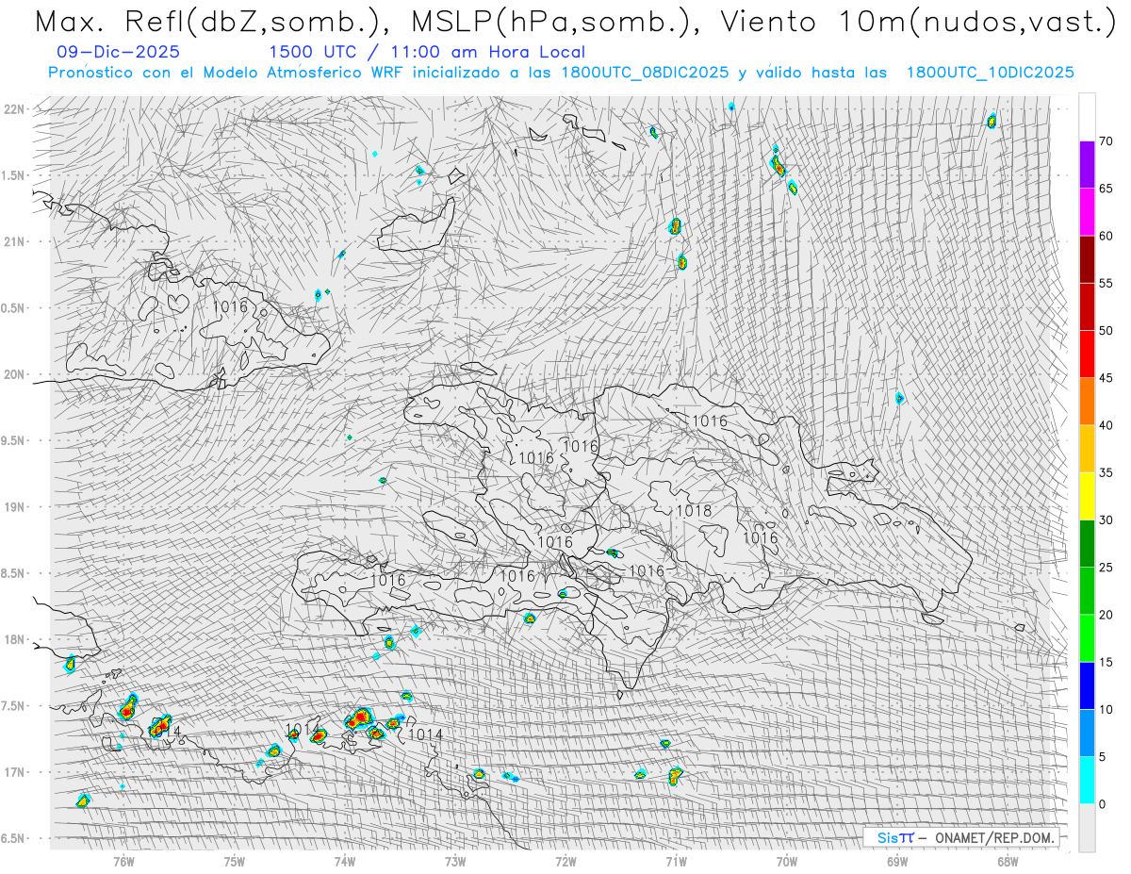Click the 'SisTT - ONAMET/REP.DOM.' credit box
The width and height of the screenshot is (1131, 874).
coord(961,837)
